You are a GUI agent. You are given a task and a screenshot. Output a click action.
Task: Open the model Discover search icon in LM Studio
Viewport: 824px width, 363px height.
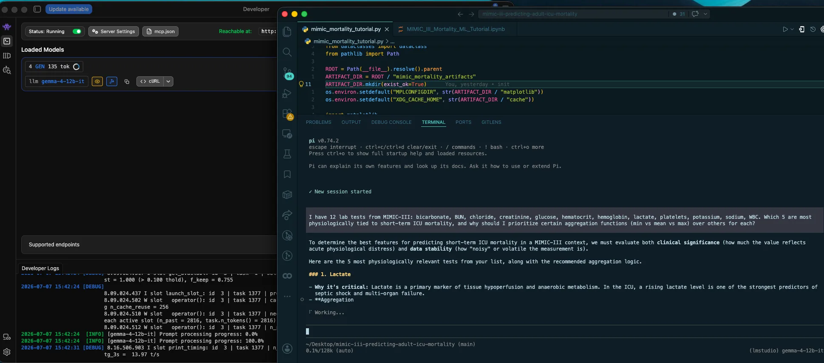pos(7,70)
